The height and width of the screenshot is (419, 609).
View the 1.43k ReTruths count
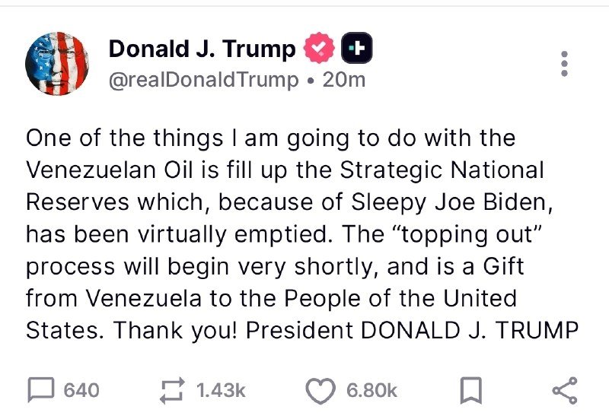click(x=221, y=390)
